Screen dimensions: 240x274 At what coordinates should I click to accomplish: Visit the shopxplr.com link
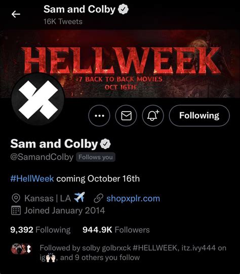(x=133, y=199)
